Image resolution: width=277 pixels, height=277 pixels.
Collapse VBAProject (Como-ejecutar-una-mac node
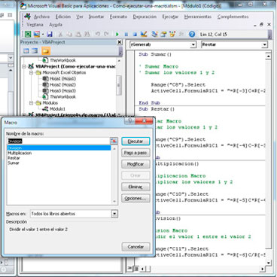click(24, 66)
